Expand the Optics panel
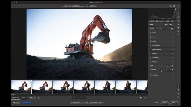Screen dimensions: 191x107 [x=151, y=53]
